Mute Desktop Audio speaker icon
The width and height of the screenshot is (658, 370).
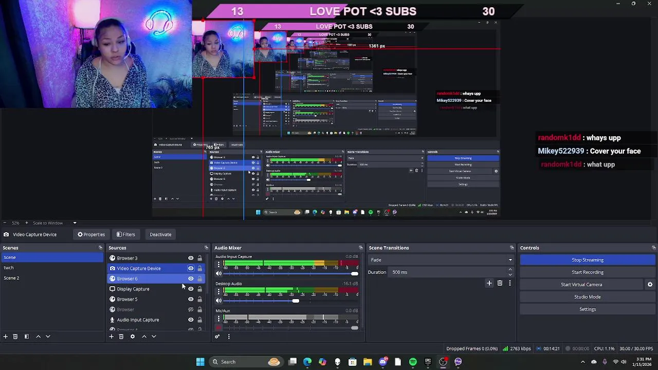coord(218,301)
